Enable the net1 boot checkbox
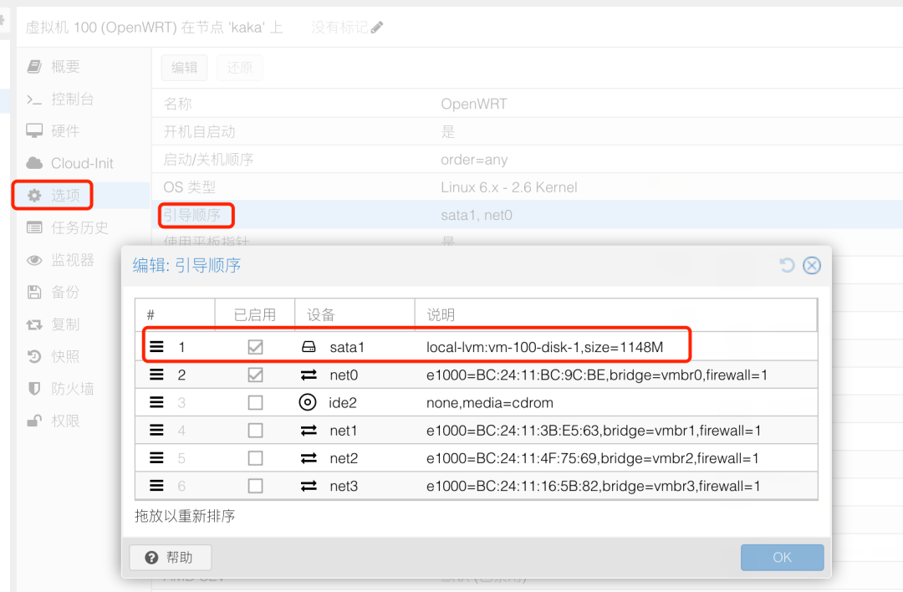The width and height of the screenshot is (903, 592). [x=255, y=430]
